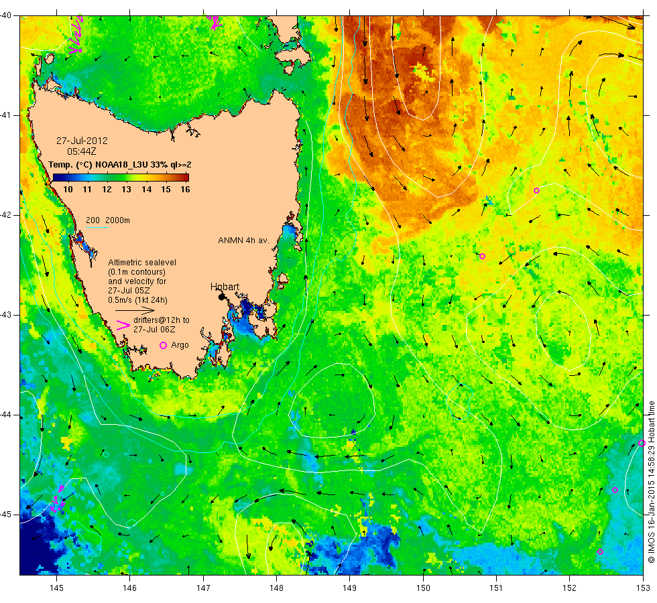
Task: Click the latitude axis label '-42'
Action: coord(6,215)
